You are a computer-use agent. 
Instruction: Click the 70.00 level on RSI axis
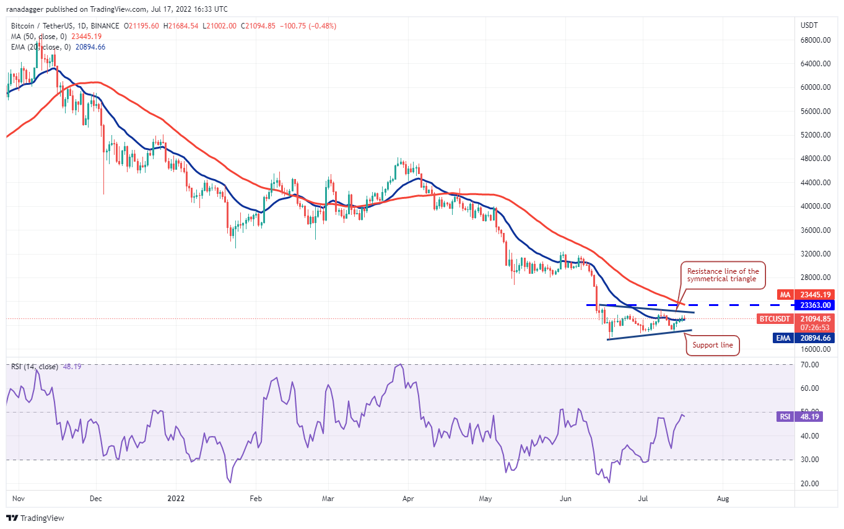point(811,365)
